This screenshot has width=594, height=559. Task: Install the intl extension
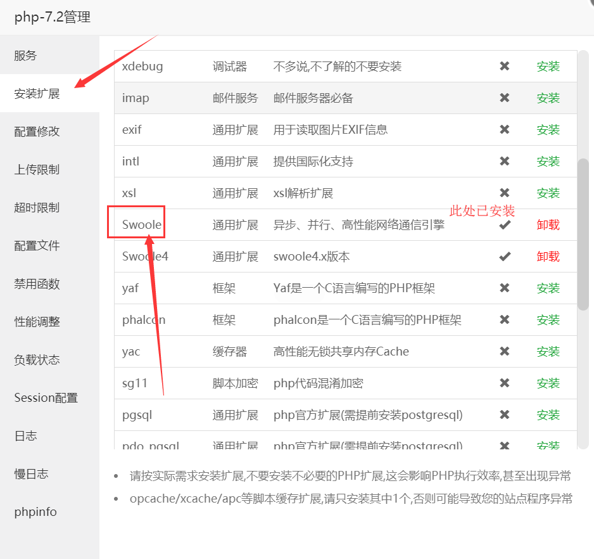[x=548, y=162]
